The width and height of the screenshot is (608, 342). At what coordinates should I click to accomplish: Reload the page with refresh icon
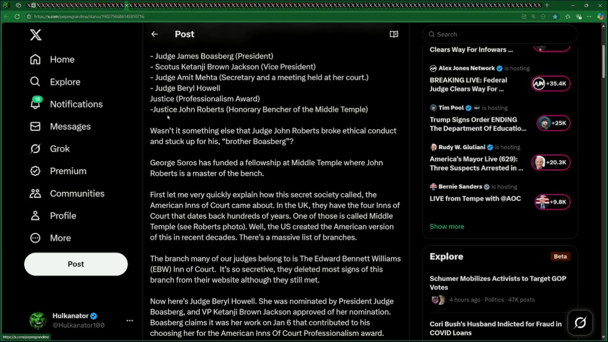(x=17, y=16)
